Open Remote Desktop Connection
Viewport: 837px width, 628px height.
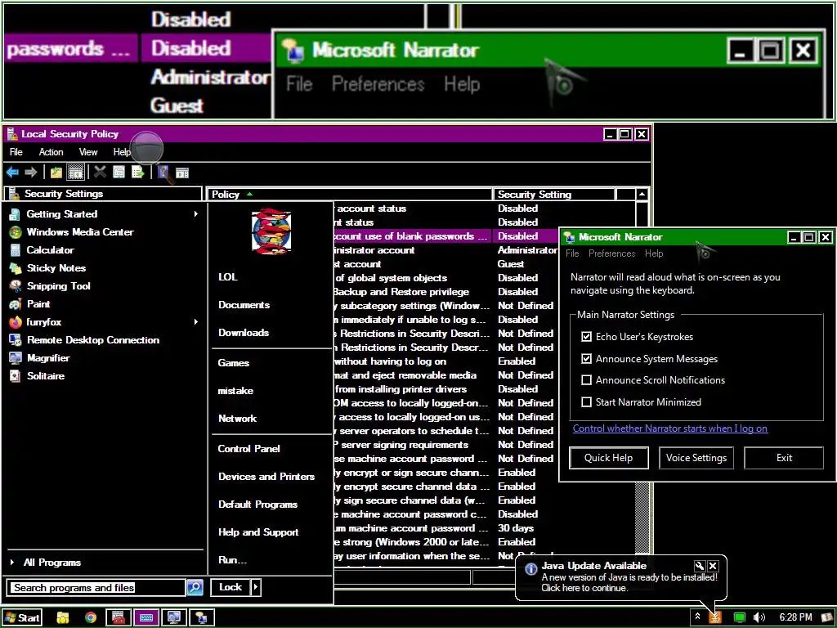click(93, 340)
